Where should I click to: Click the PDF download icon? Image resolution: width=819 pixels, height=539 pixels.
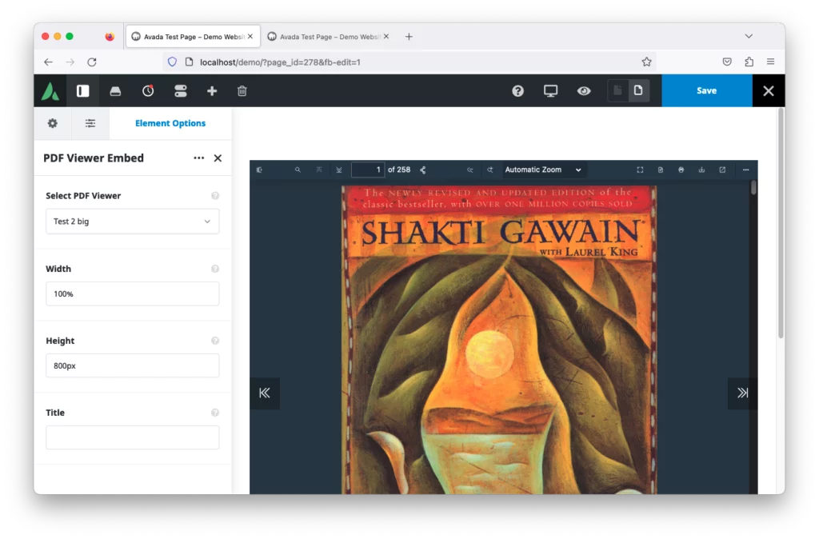tap(701, 170)
